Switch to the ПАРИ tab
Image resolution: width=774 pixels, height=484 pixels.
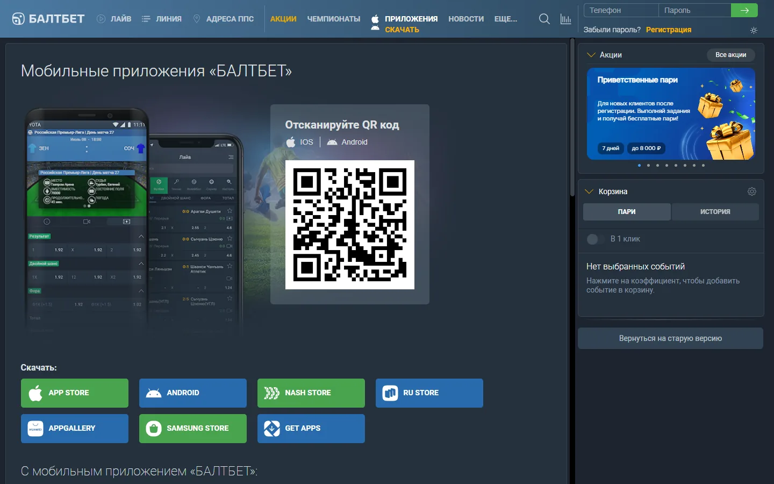(x=627, y=212)
